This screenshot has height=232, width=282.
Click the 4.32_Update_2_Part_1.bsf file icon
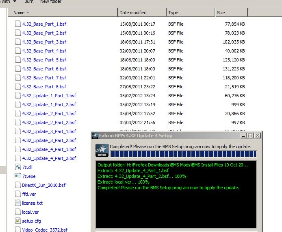[x=18, y=114]
